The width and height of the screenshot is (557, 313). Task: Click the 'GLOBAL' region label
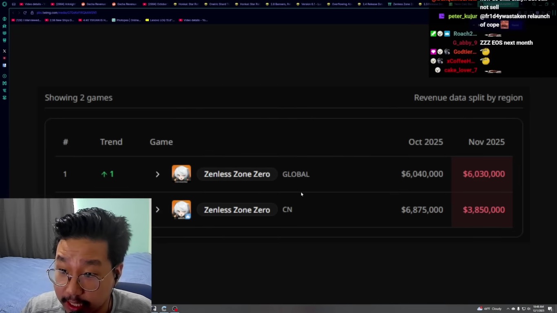(296, 174)
